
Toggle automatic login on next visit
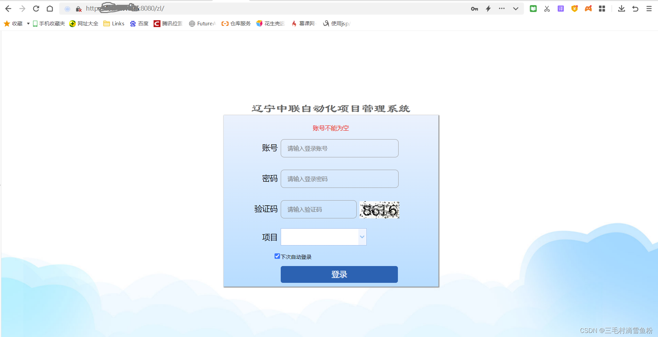[x=277, y=256]
